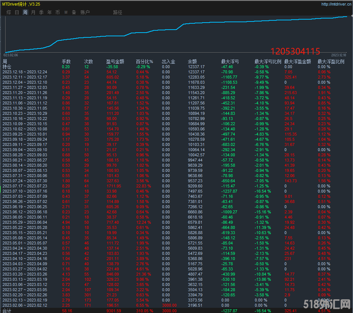Viewport: 353px width, 313px height.
Task: Click the 3000.00 deposit in 2023.02.06 row
Action: pos(169,305)
